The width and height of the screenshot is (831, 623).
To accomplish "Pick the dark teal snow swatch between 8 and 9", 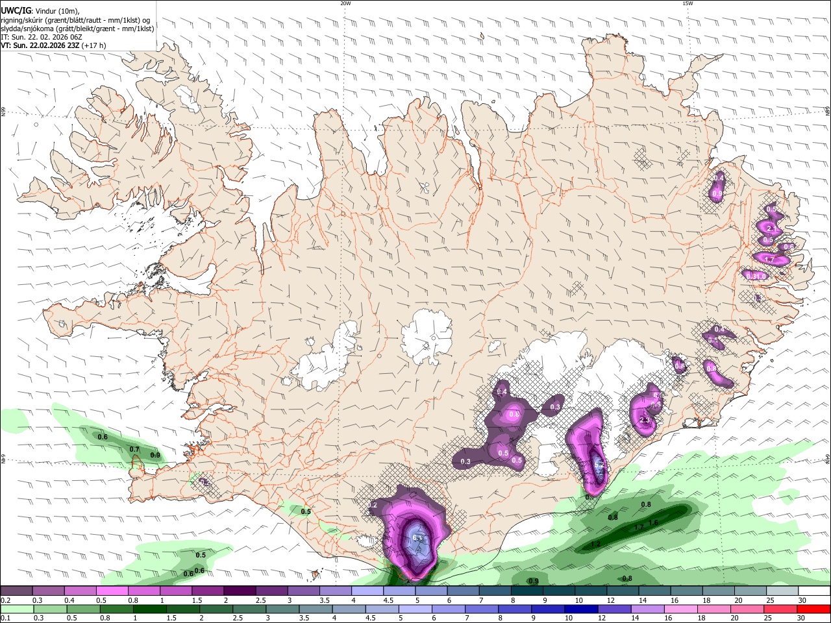I will [527, 591].
